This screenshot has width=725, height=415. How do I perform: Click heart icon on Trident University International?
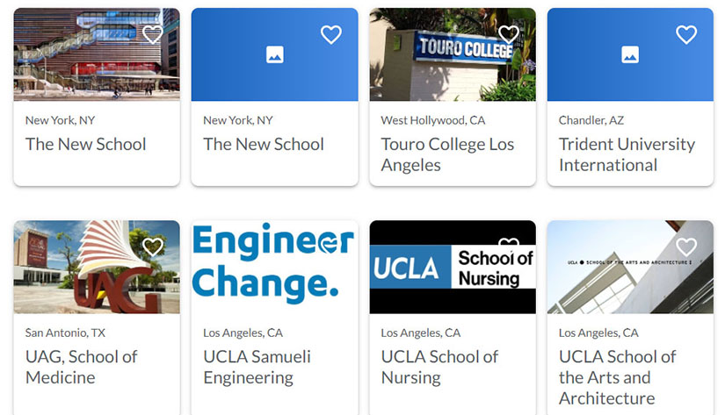pyautogui.click(x=686, y=34)
